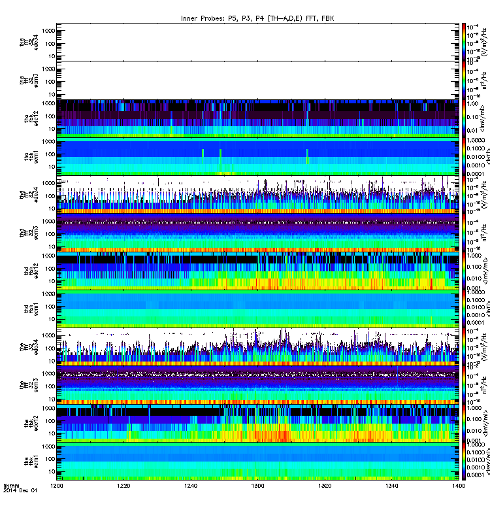
Task: Click the 'the fbk scm1' panel label
Action: (x=31, y=462)
